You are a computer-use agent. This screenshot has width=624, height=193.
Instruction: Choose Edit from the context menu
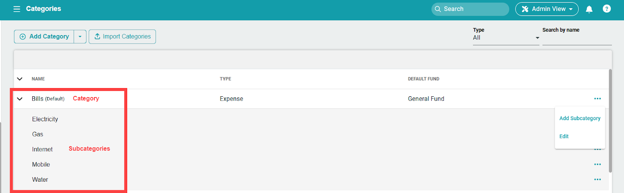[x=564, y=136]
